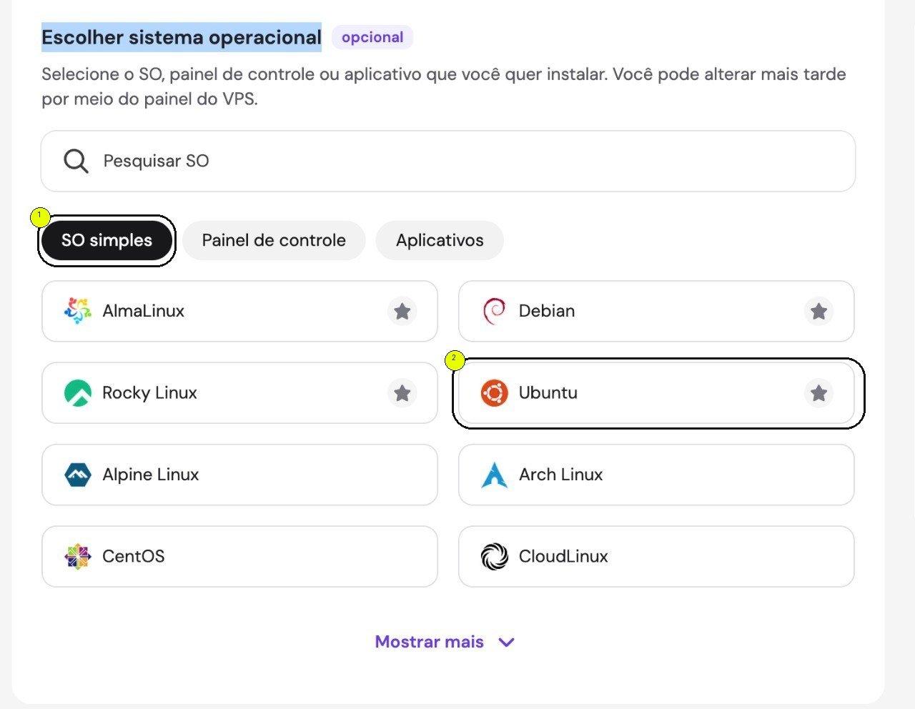The width and height of the screenshot is (915, 709).
Task: Choose the CentOS card
Action: click(x=239, y=556)
